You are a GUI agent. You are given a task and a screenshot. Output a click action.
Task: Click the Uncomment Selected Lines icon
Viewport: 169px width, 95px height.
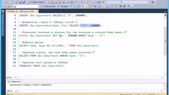coord(116,6)
